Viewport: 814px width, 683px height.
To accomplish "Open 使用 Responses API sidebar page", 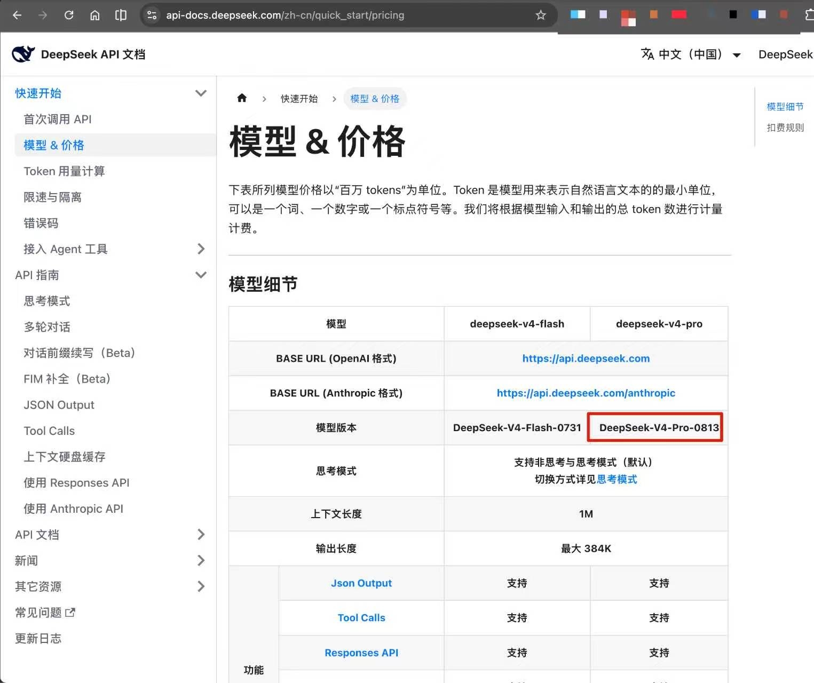I will (x=76, y=483).
